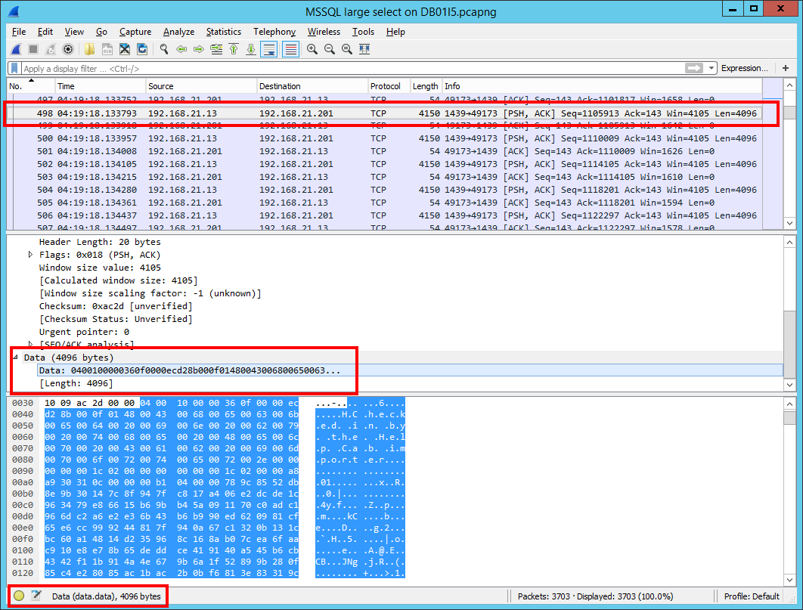Click the packet list scroll-down arrow

click(789, 223)
